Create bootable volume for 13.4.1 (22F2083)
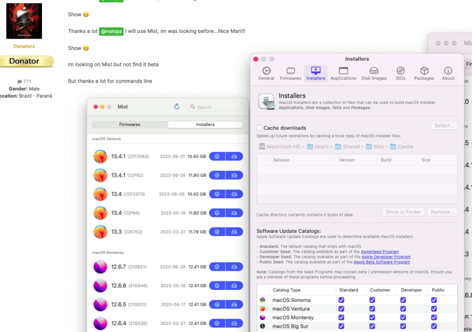 point(234,156)
